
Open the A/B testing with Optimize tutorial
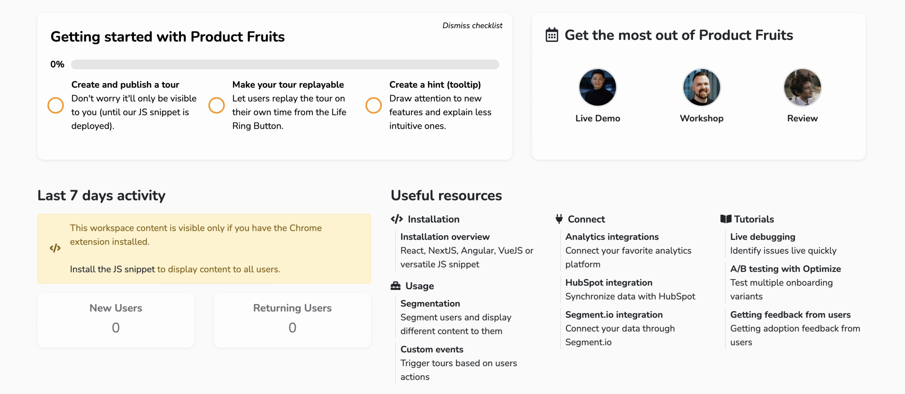click(785, 269)
